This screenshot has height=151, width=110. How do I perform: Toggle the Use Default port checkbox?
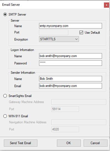click(81, 32)
